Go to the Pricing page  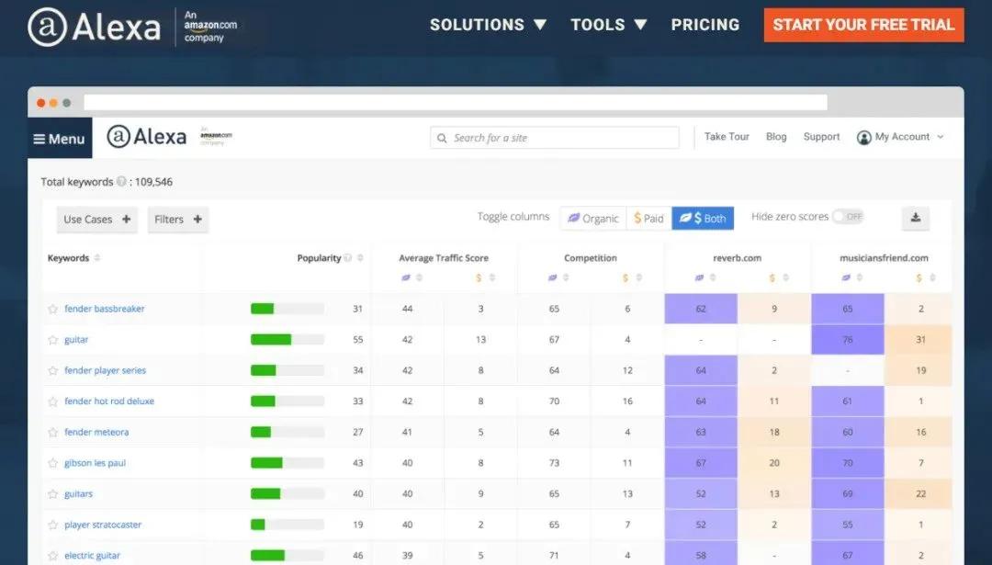[705, 25]
